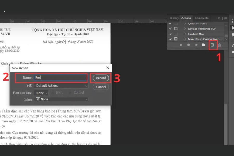The image size is (234, 156).
Task: Toggle checkmark for Gradient Map action
Action: pyautogui.click(x=170, y=34)
